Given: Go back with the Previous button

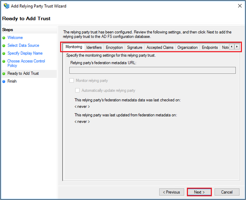Looking at the screenshot, I should click(x=171, y=192).
